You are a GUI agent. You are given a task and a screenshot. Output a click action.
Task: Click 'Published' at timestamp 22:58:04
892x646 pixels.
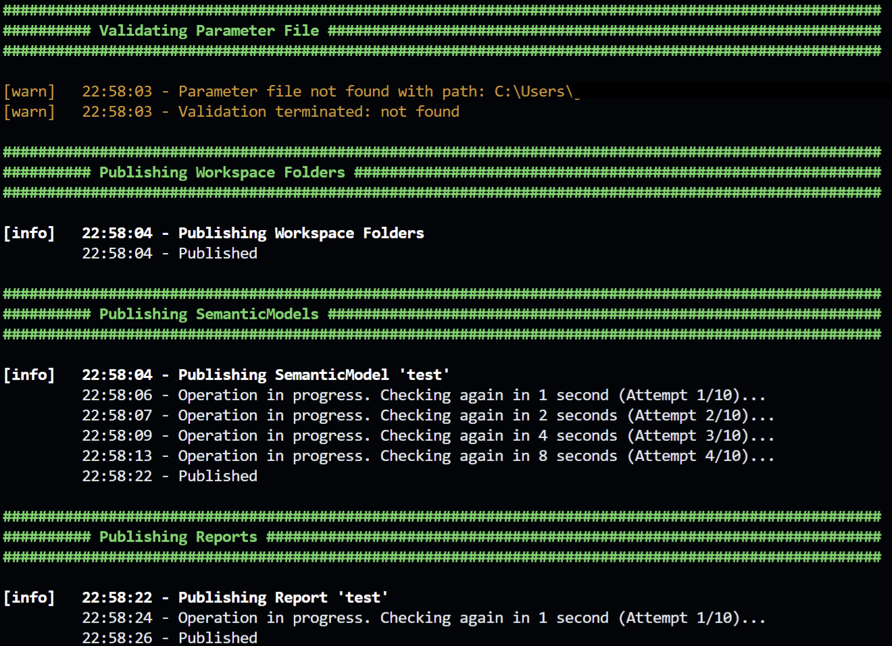[218, 254]
